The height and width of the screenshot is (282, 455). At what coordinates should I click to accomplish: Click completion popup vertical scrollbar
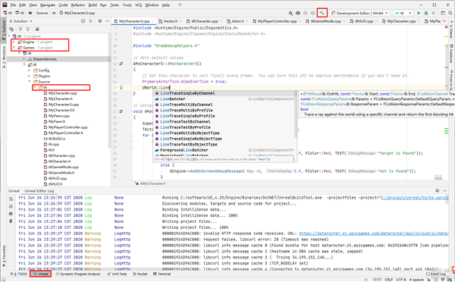coord(296,114)
